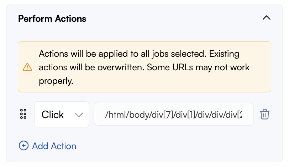Click the reorder grip beside Click dropdown
This screenshot has width=289, height=167.
pyautogui.click(x=23, y=114)
